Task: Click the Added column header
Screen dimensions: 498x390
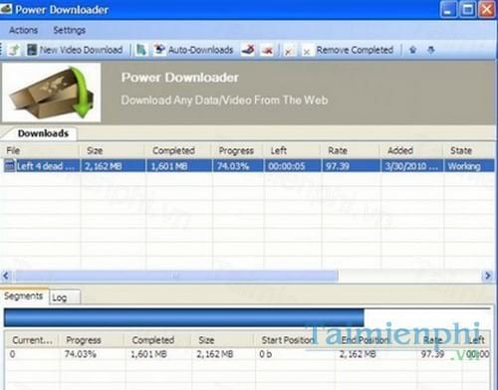Action: 411,150
